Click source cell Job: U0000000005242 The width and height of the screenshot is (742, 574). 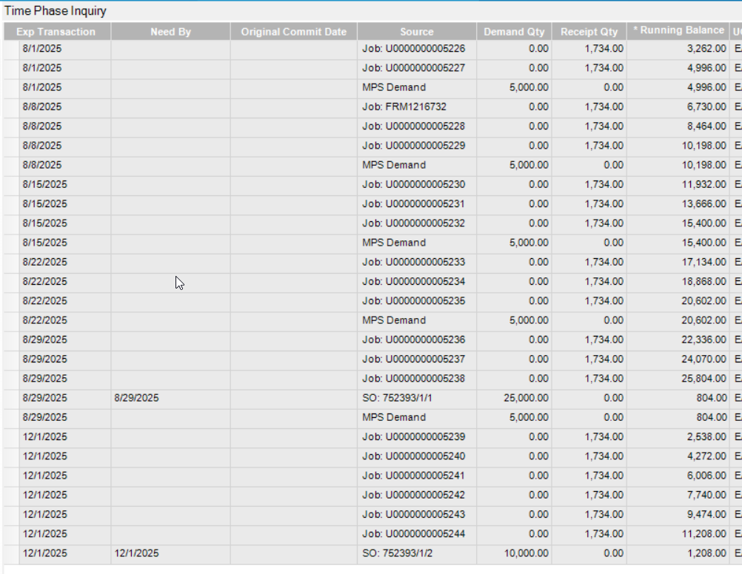point(417,495)
